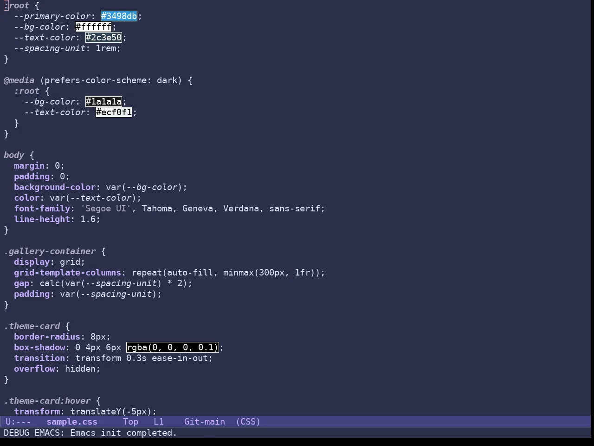Click the margin property in body
The height and width of the screenshot is (446, 594).
(29, 166)
